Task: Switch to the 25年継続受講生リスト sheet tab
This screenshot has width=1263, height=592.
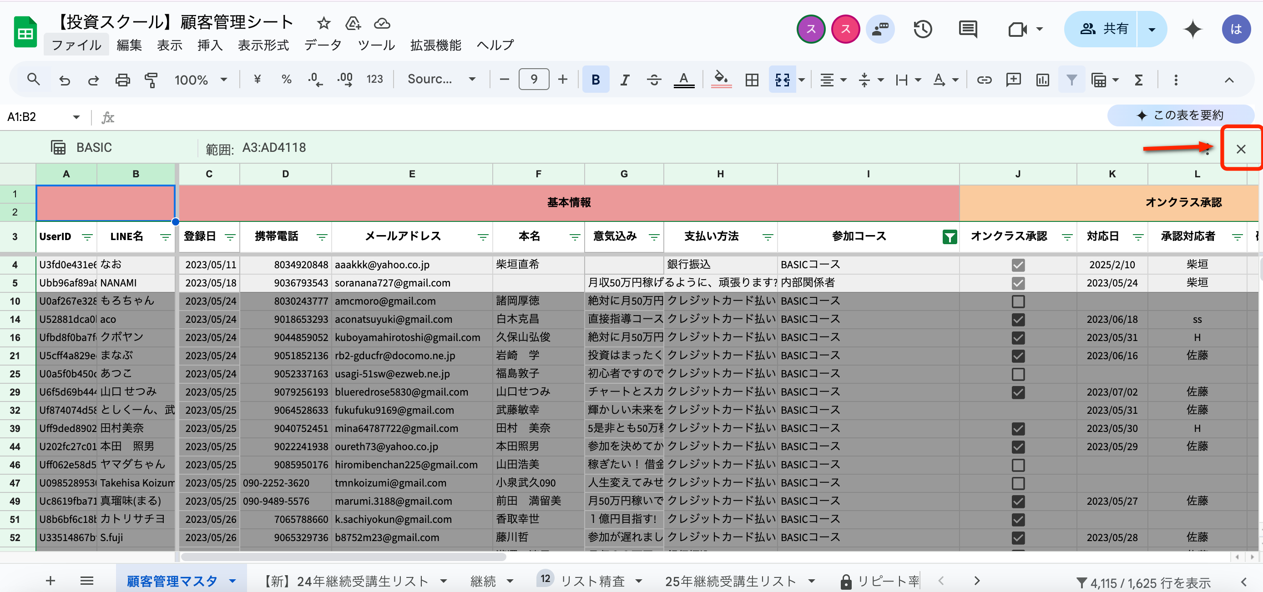Action: [x=731, y=581]
